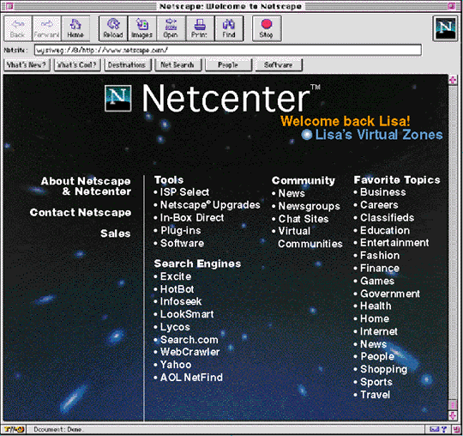Click the Netscape N logo in the toolbar
Screen dimensions: 463x436
click(x=445, y=28)
